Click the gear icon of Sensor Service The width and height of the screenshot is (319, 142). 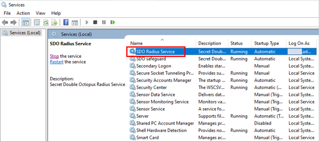132,109
